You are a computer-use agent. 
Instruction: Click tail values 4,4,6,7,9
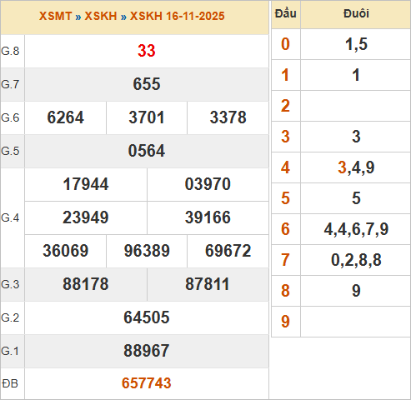(356, 229)
